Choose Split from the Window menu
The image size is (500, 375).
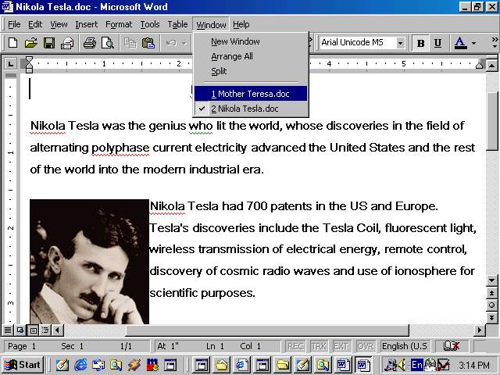click(x=251, y=71)
